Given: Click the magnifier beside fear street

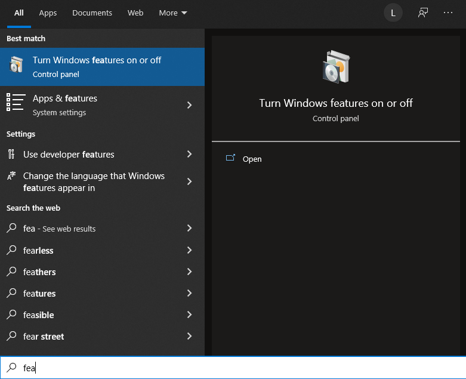Looking at the screenshot, I should (11, 336).
